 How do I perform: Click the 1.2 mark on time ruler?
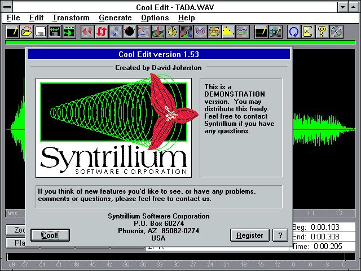339,213
